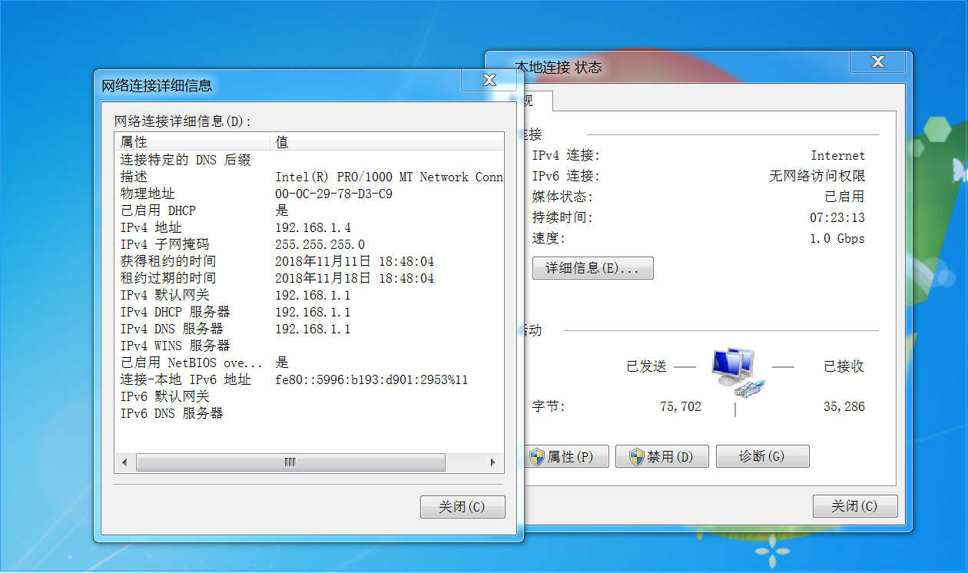This screenshot has width=968, height=573.
Task: Click the horizontal scrollbar thumb
Action: tap(290, 462)
